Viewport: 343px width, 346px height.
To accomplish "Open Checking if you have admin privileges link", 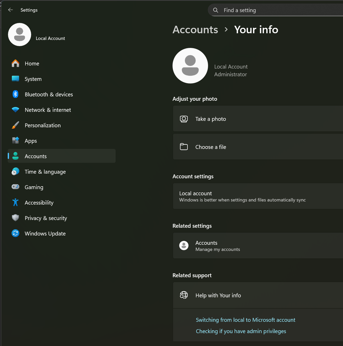I will 241,331.
